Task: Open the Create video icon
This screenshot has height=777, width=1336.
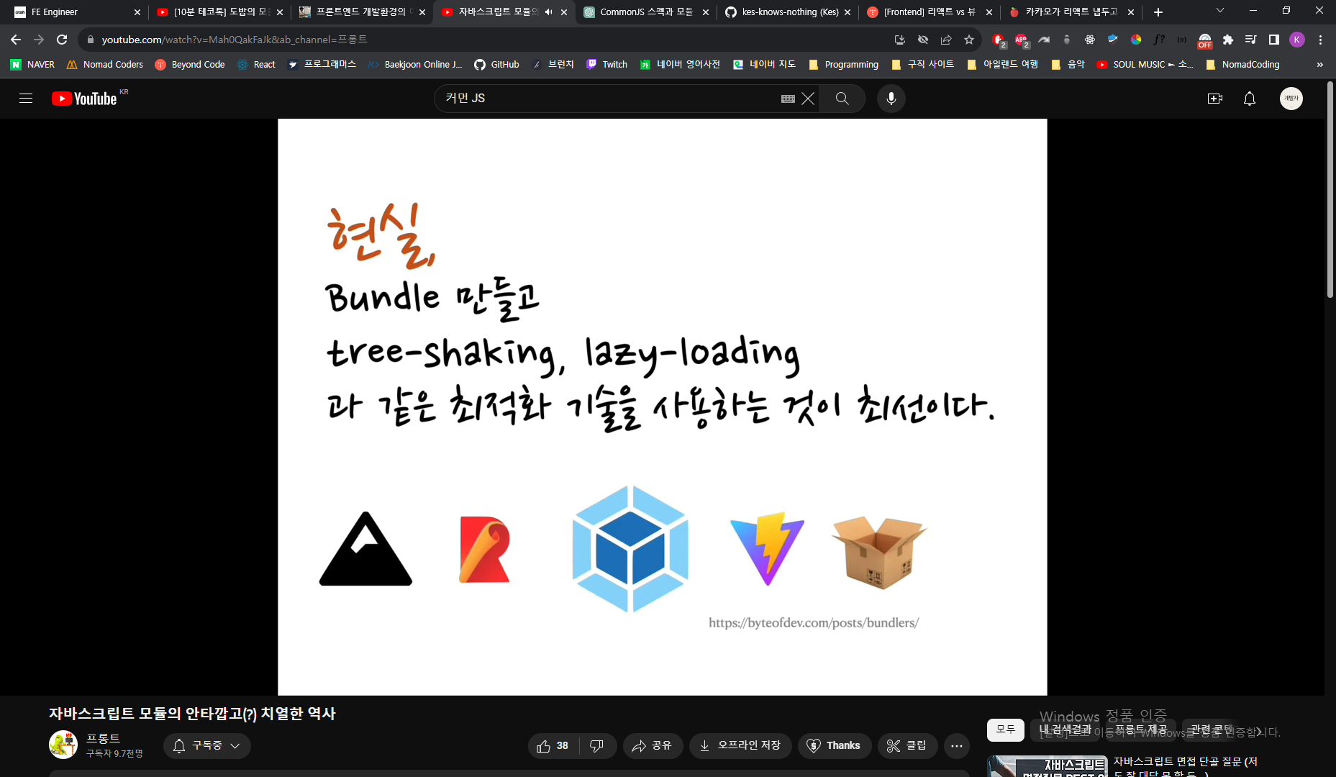Action: 1215,99
